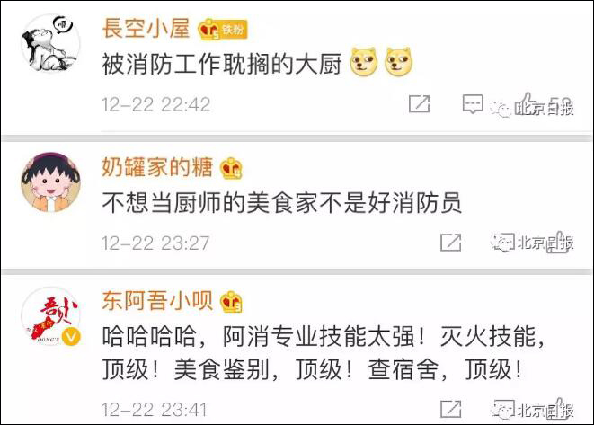Like 長空小屋's comment with thumbs-up

click(528, 103)
